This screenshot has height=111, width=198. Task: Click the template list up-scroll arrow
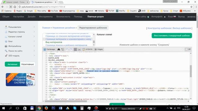point(94,35)
